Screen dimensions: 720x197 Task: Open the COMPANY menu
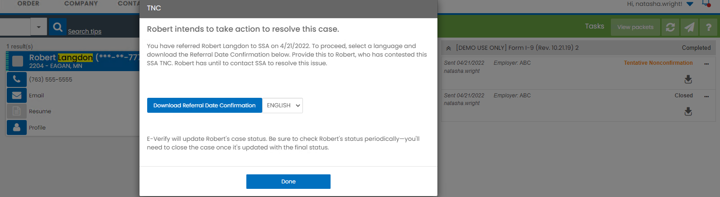click(x=81, y=4)
